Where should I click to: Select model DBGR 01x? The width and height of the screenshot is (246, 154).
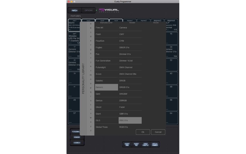pyautogui.click(x=130, y=47)
